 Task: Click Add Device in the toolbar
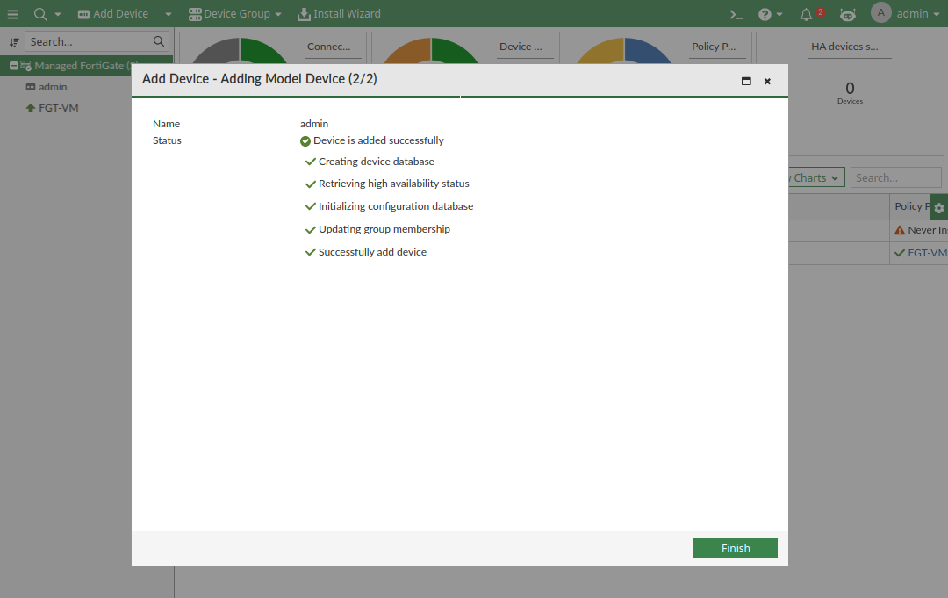point(113,14)
